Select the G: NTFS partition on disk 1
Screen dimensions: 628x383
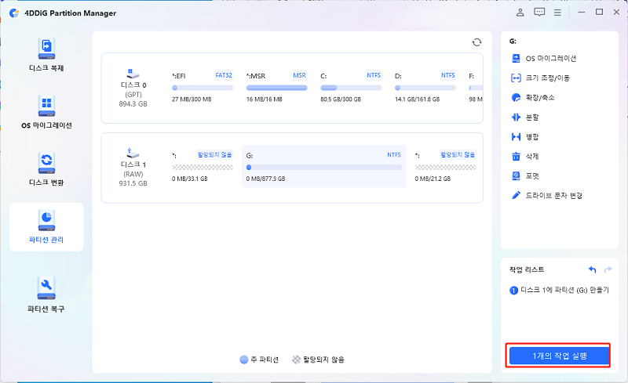click(x=324, y=166)
